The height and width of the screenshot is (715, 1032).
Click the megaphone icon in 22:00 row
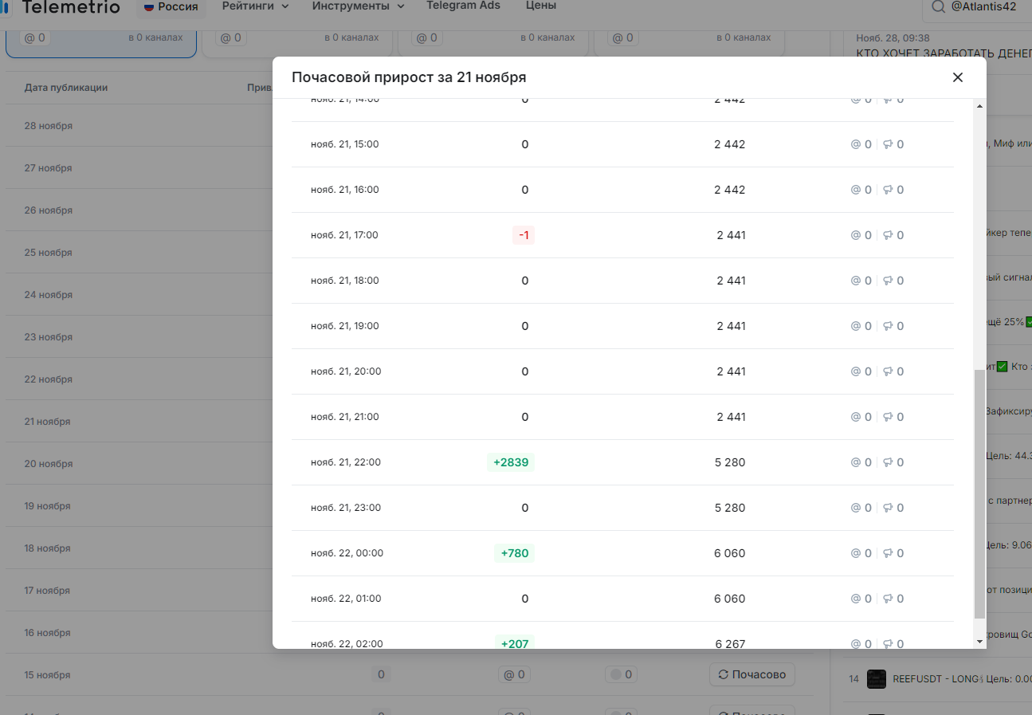(x=887, y=462)
